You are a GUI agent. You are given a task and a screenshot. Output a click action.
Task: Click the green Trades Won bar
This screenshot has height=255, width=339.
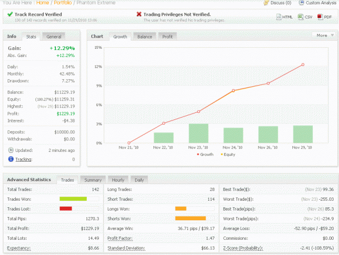point(73,199)
